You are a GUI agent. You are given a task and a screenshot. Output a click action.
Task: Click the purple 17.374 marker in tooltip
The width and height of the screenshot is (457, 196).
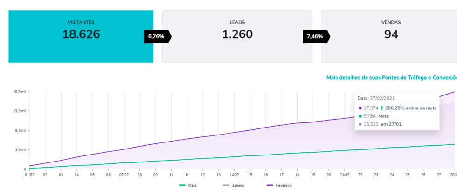tap(360, 108)
